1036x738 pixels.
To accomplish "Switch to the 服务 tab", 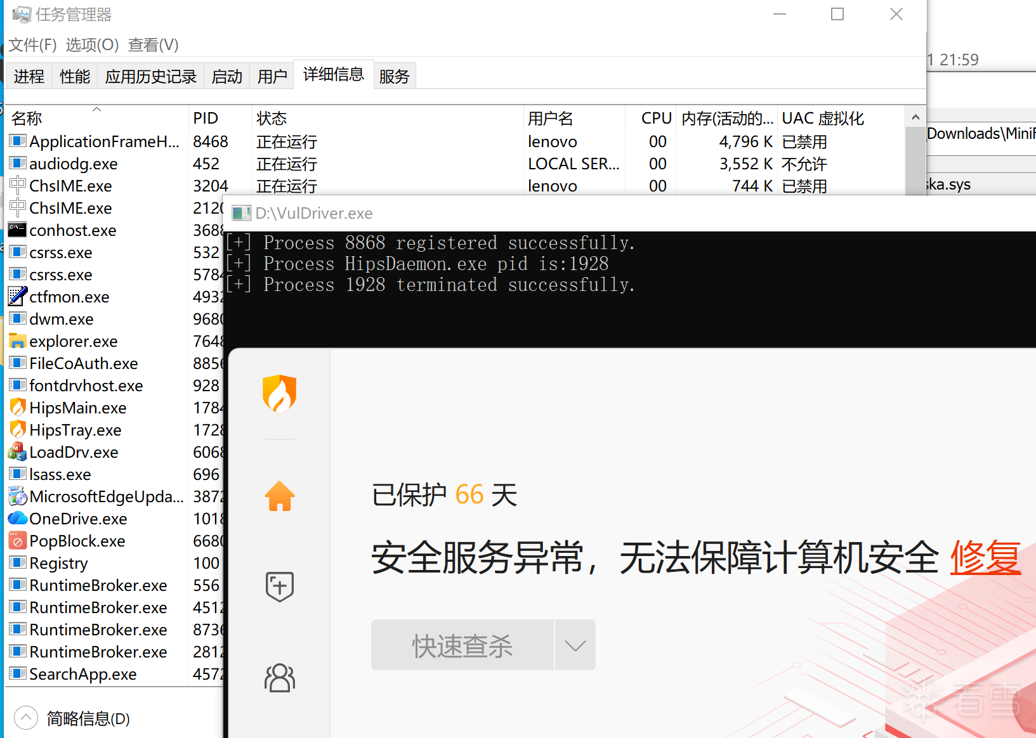I will [394, 75].
